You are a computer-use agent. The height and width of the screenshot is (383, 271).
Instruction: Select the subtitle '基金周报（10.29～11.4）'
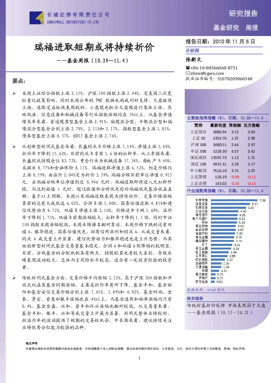pyautogui.click(x=98, y=61)
